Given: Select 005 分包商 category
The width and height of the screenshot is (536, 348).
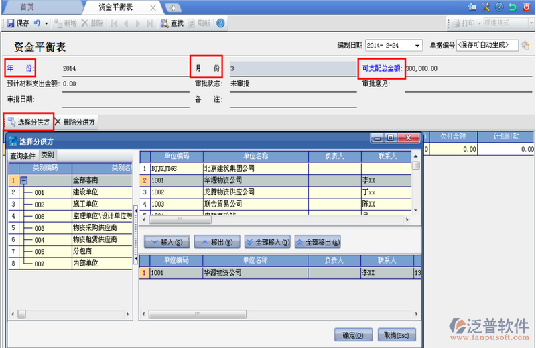Looking at the screenshot, I should click(70, 251).
